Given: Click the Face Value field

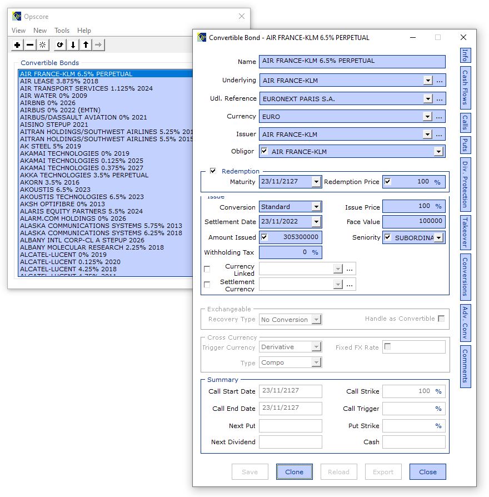Looking at the screenshot, I should [413, 222].
